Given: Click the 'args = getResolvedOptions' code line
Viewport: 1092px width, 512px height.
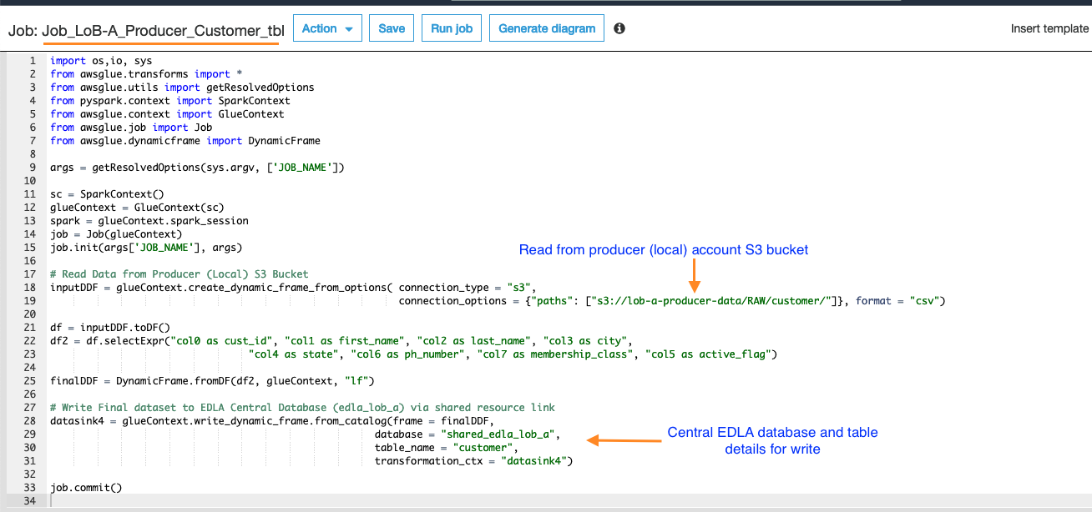Looking at the screenshot, I should point(197,168).
